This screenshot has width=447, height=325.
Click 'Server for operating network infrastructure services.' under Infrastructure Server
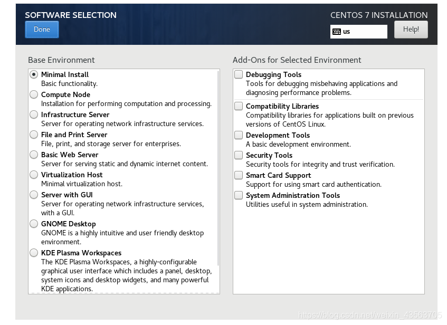click(x=122, y=124)
